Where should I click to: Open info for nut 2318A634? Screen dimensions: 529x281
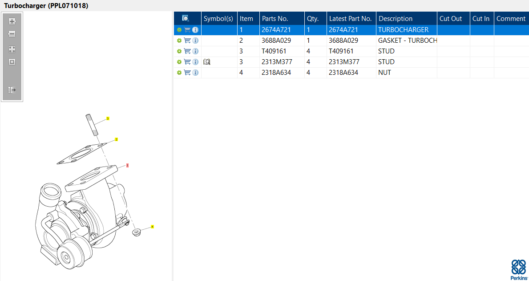[195, 72]
